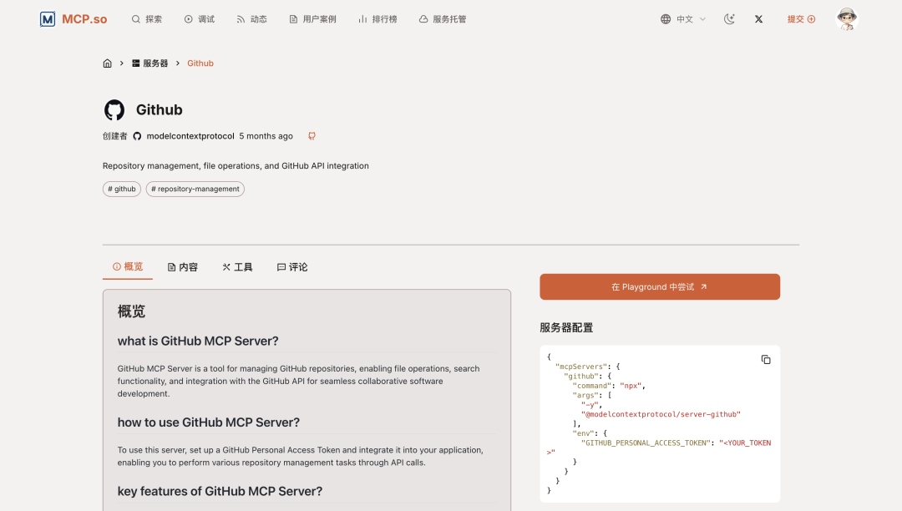The image size is (902, 511).
Task: Switch to the 概览 tab
Action: pyautogui.click(x=128, y=266)
